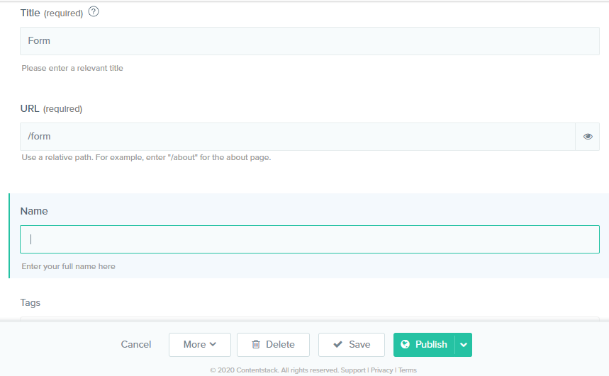Click inside the empty Name field
Image resolution: width=609 pixels, height=376 pixels.
pos(310,239)
